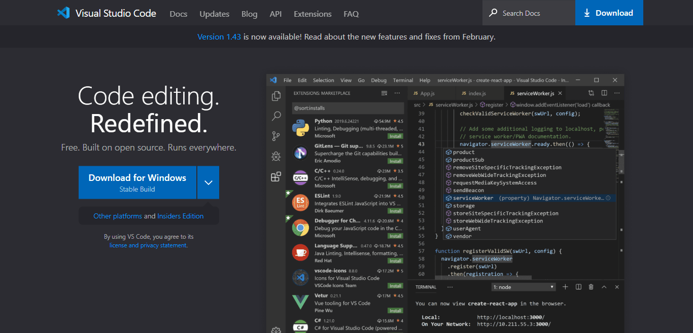The height and width of the screenshot is (333, 693).
Task: Open more actions menu in Extensions panel
Action: (x=397, y=93)
